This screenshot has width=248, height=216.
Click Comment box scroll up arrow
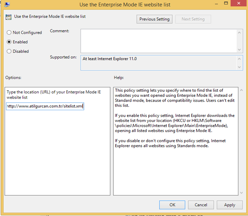(239, 33)
